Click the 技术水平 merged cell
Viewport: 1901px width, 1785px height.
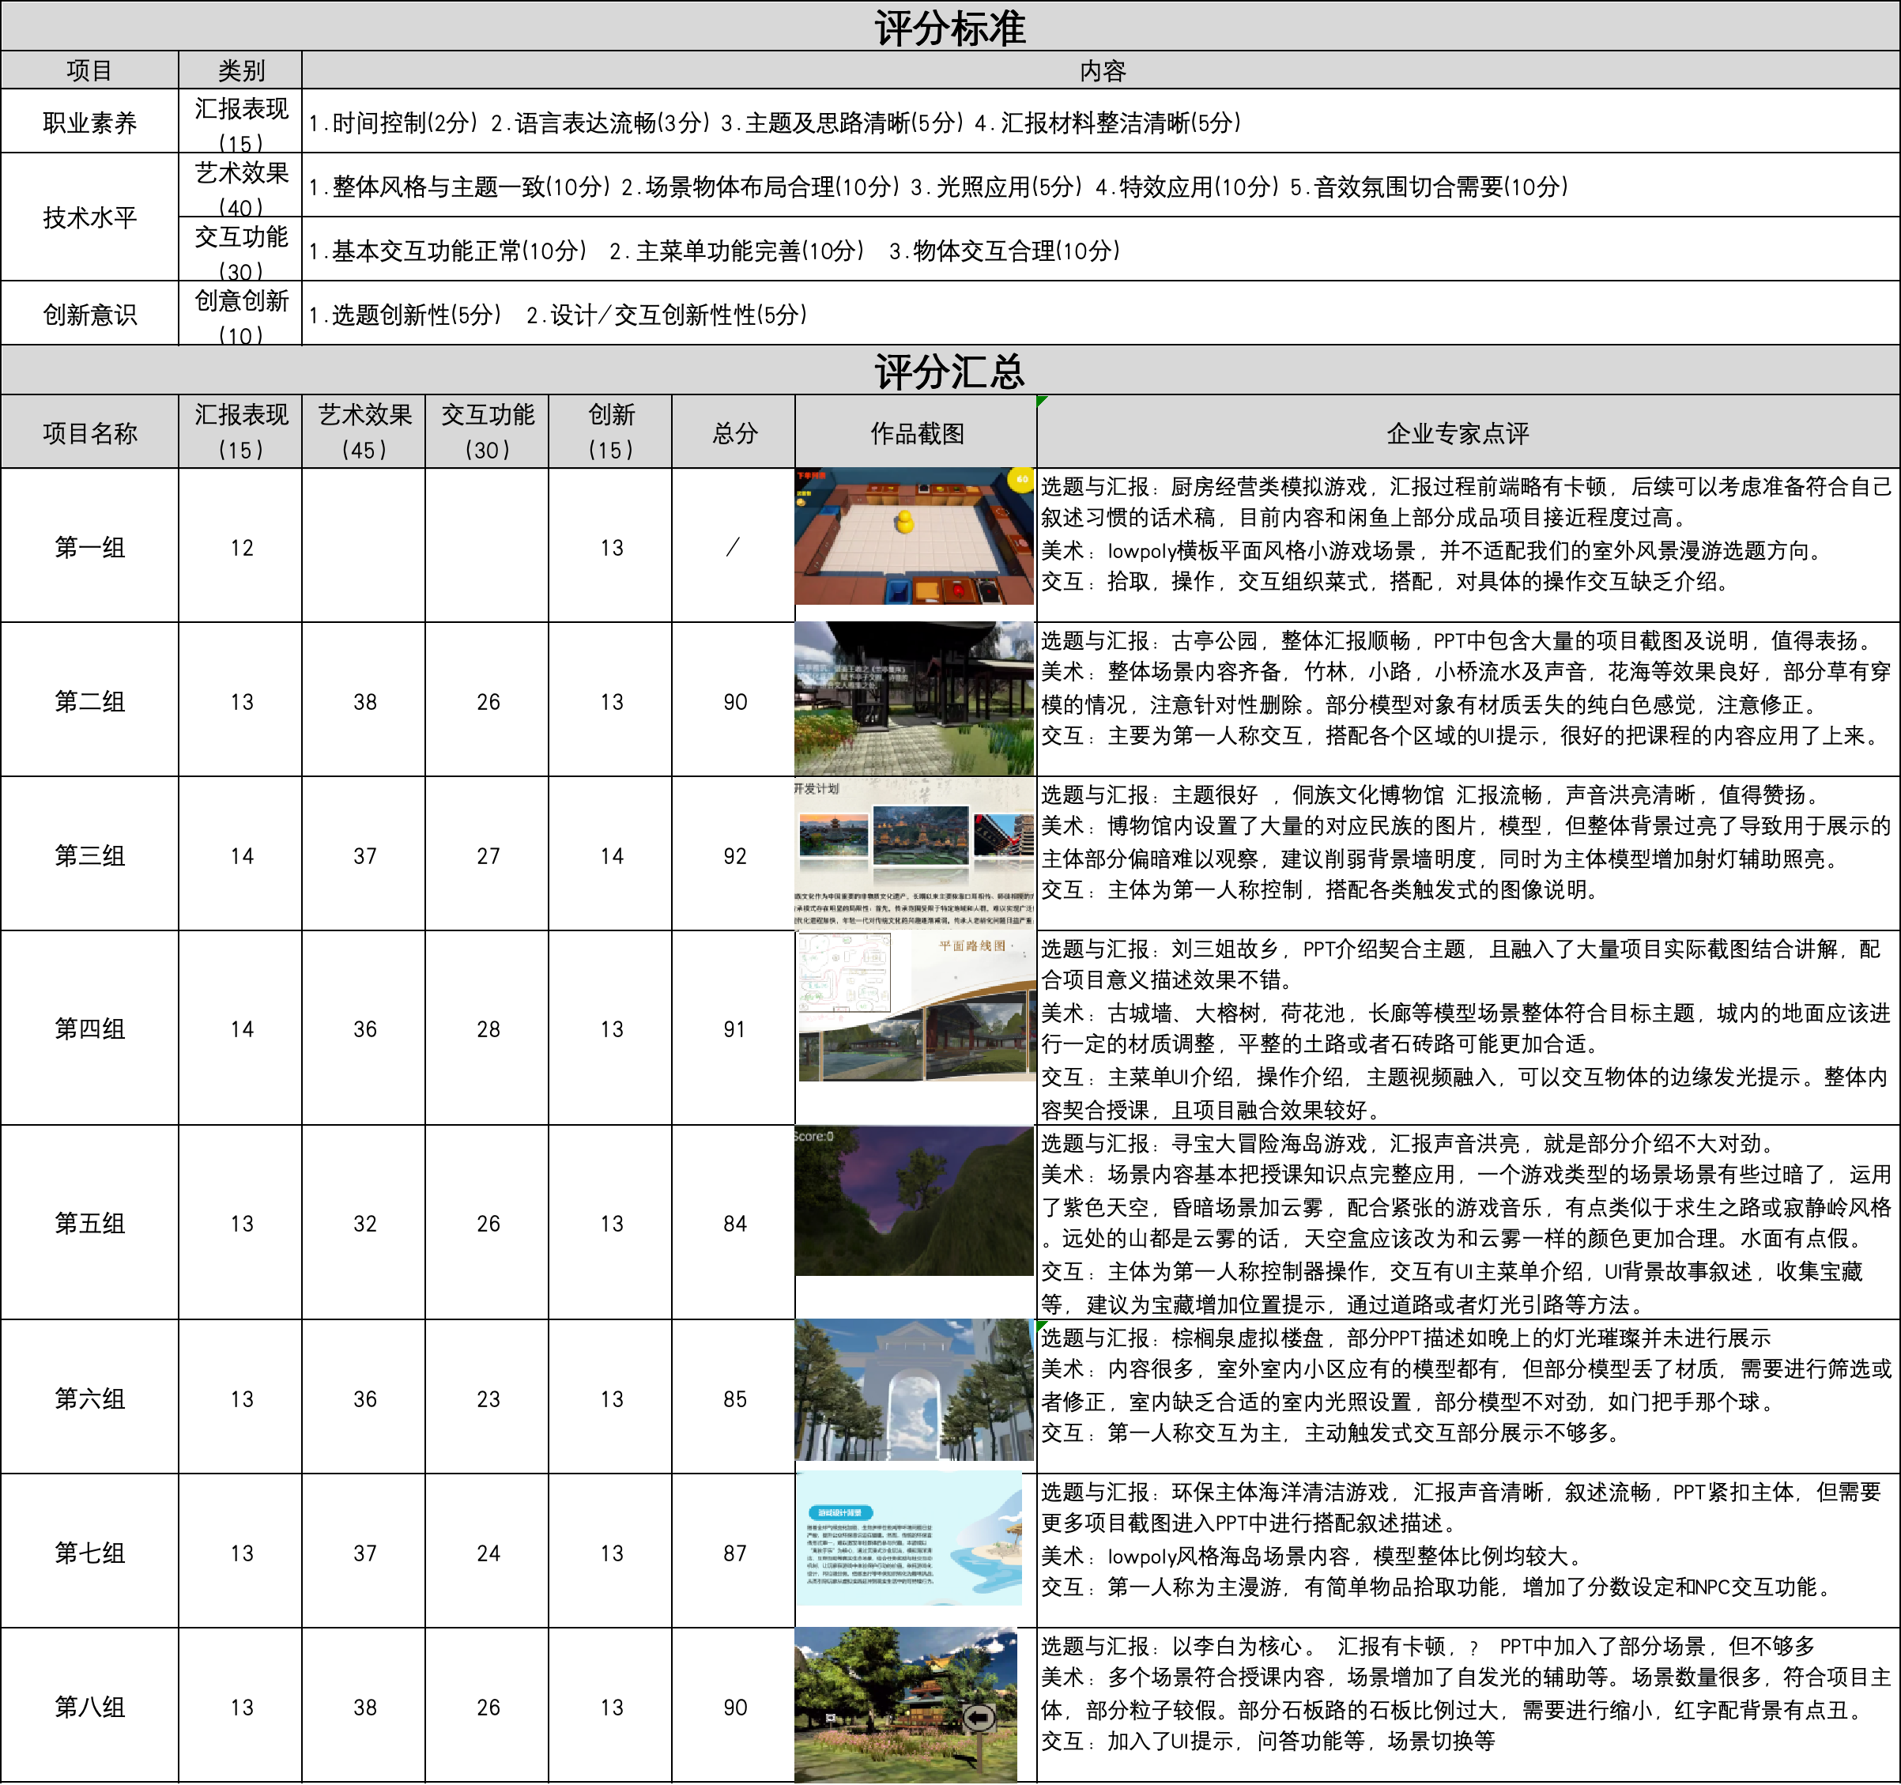(x=90, y=217)
